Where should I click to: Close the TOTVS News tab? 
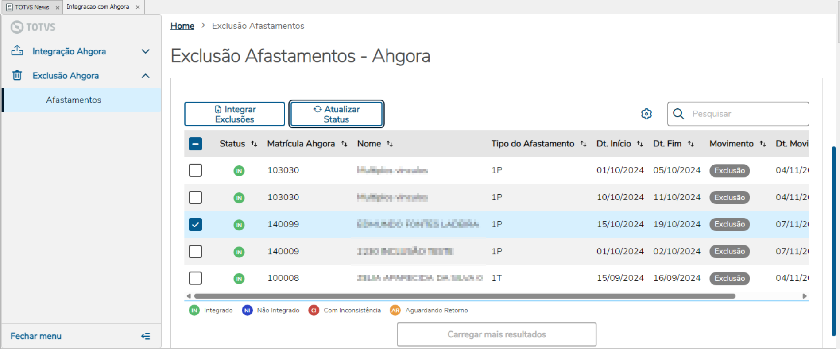[x=58, y=8]
